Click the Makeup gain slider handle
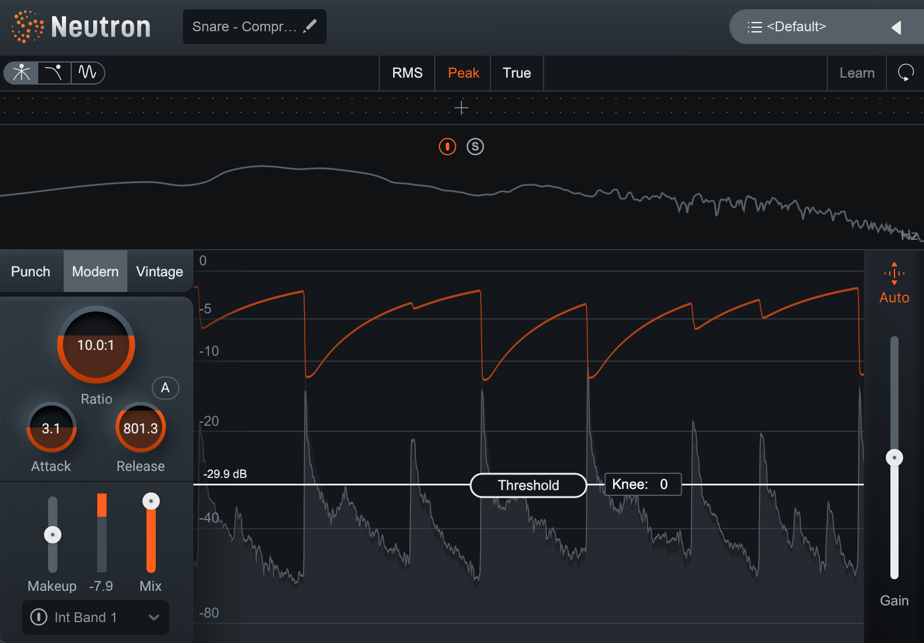This screenshot has width=924, height=643. (53, 535)
